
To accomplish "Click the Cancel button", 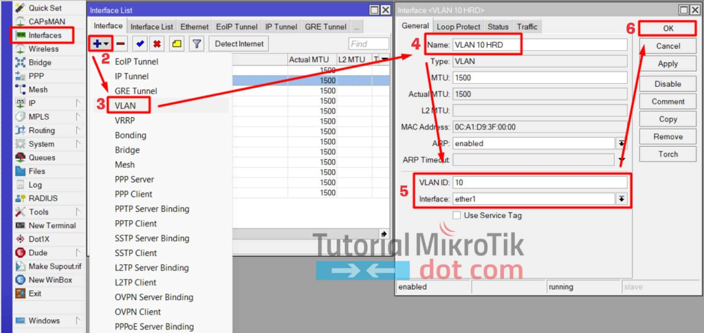I will 668,46.
